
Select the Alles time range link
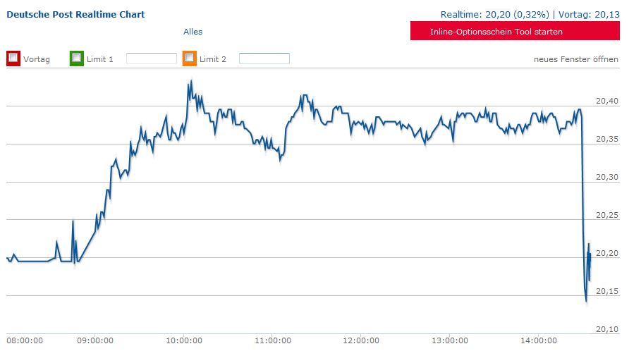193,32
